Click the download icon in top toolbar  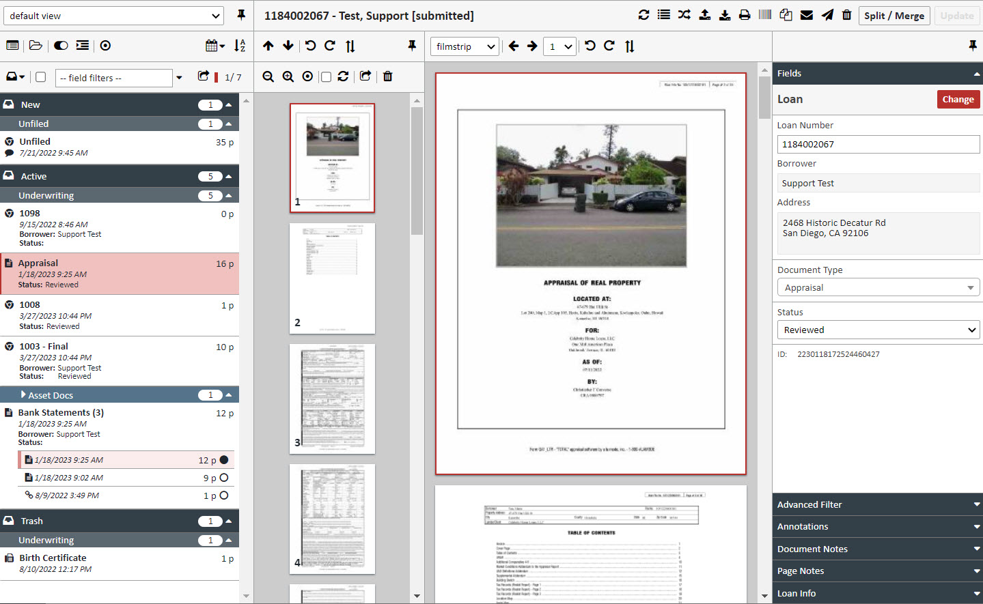coord(724,15)
